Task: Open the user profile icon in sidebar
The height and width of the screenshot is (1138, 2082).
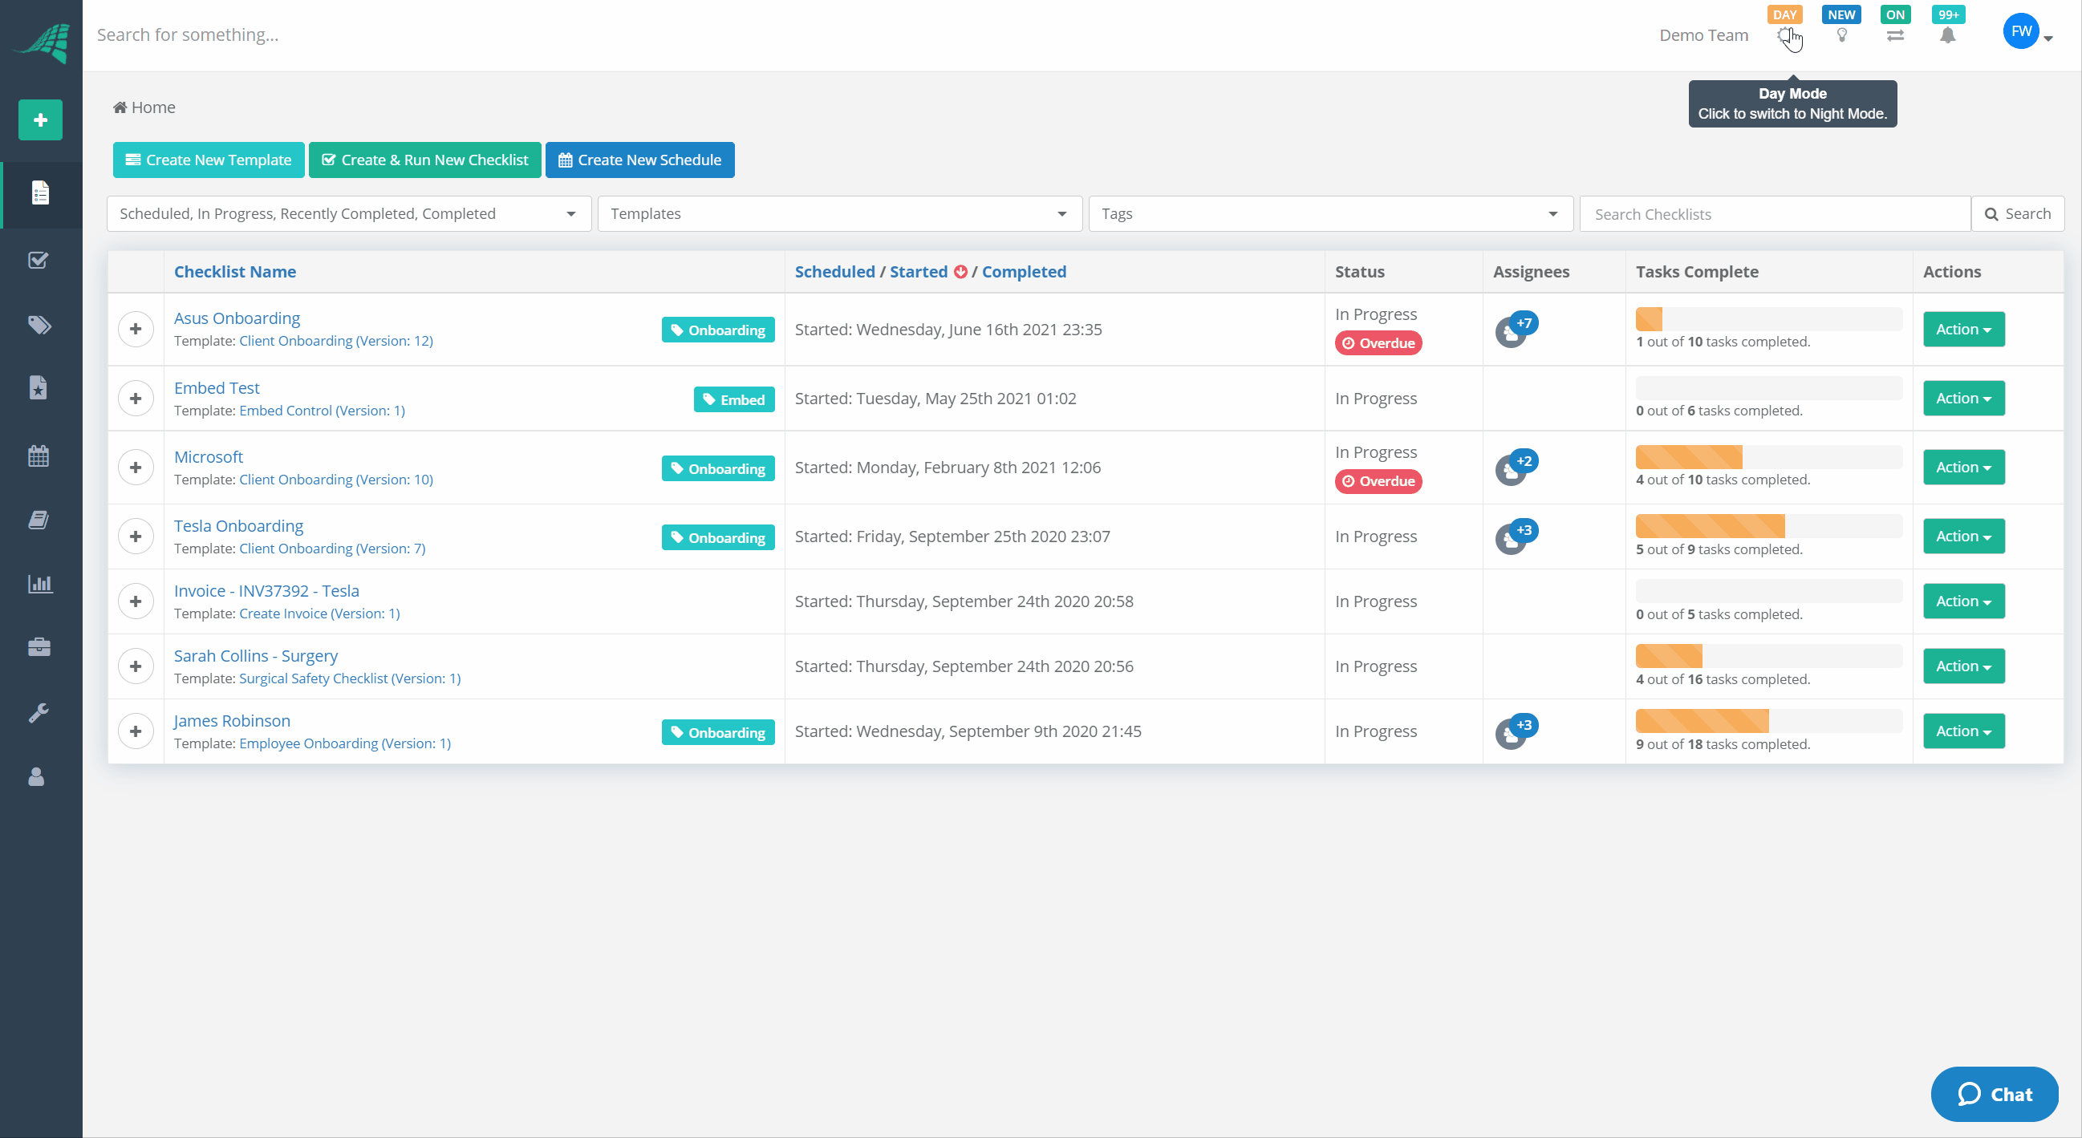Action: pos(36,777)
